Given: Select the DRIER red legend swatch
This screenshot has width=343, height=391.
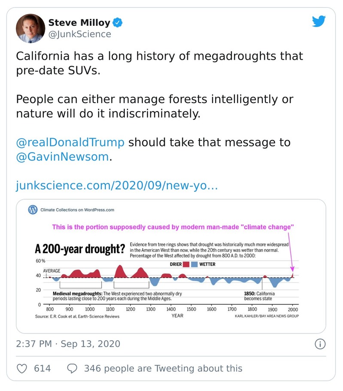Looking at the screenshot, I should point(185,264).
